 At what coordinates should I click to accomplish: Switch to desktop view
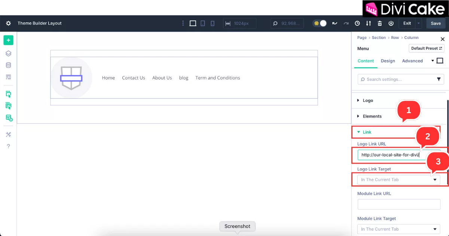coord(193,23)
